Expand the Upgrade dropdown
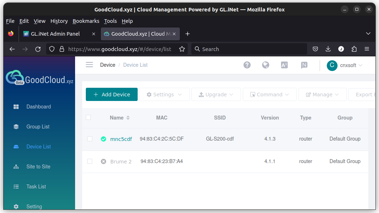The image size is (379, 213). (x=216, y=95)
